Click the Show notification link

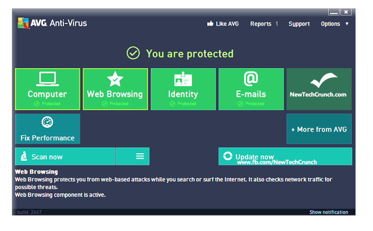click(329, 212)
